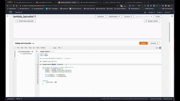Image resolution: width=180 pixels, height=101 pixels.
Task: Click the Comentarios footer link
Action: tap(11, 99)
